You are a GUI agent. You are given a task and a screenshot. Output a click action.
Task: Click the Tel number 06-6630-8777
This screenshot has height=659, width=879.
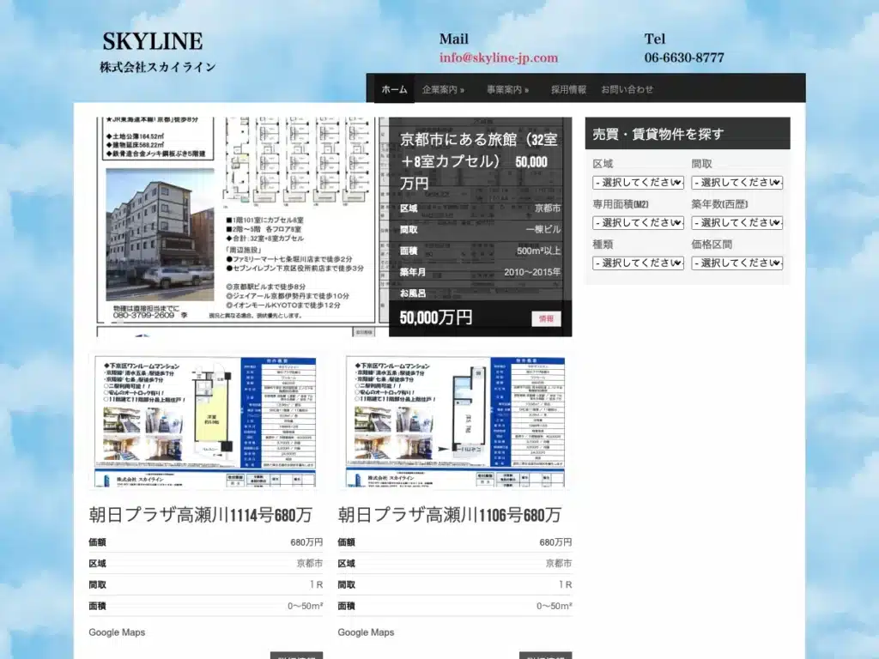tap(684, 57)
